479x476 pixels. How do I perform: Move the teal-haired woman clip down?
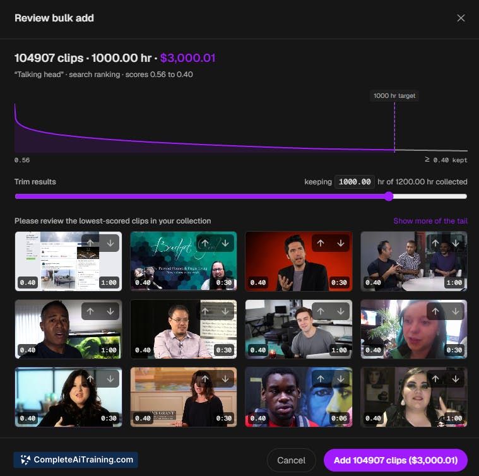(x=456, y=311)
